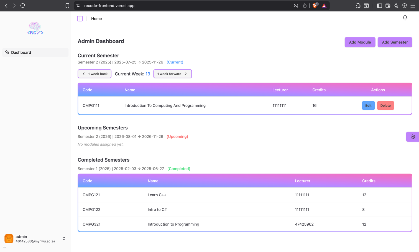Image resolution: width=419 pixels, height=252 pixels.
Task: Open Leo AI sparkle icon
Action: coord(396,6)
